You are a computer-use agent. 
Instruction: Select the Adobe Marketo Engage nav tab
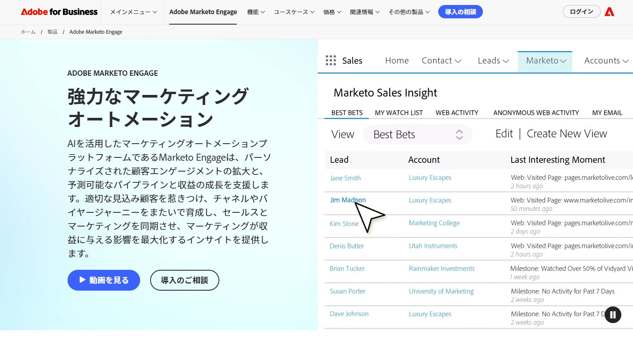point(203,12)
